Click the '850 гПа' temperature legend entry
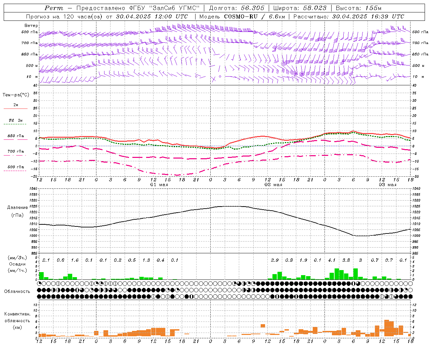The image size is (430, 344). [x=16, y=136]
